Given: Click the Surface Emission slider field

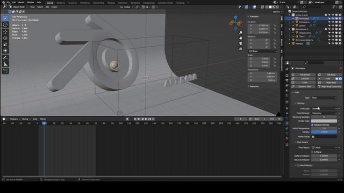Looking at the screenshot, I should click(324, 156).
